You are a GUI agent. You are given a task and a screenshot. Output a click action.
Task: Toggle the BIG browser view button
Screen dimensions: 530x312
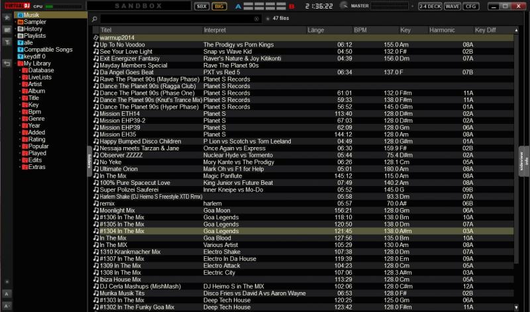click(x=219, y=6)
